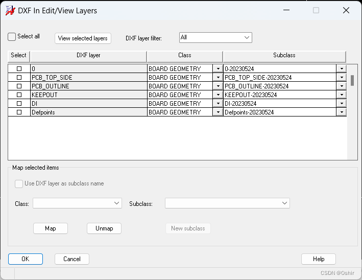Viewport: 362px width, 280px height.
Task: Click the DXF app icon in title bar
Action: [10, 10]
